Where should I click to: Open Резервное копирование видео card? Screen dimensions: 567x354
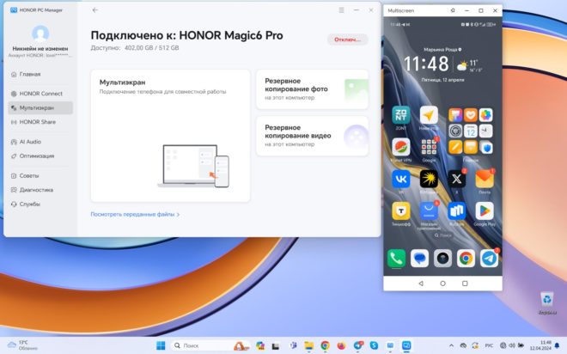(313, 136)
